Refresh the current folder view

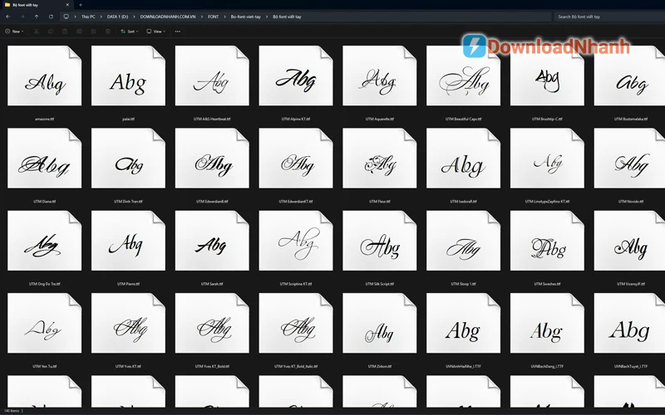click(x=51, y=17)
